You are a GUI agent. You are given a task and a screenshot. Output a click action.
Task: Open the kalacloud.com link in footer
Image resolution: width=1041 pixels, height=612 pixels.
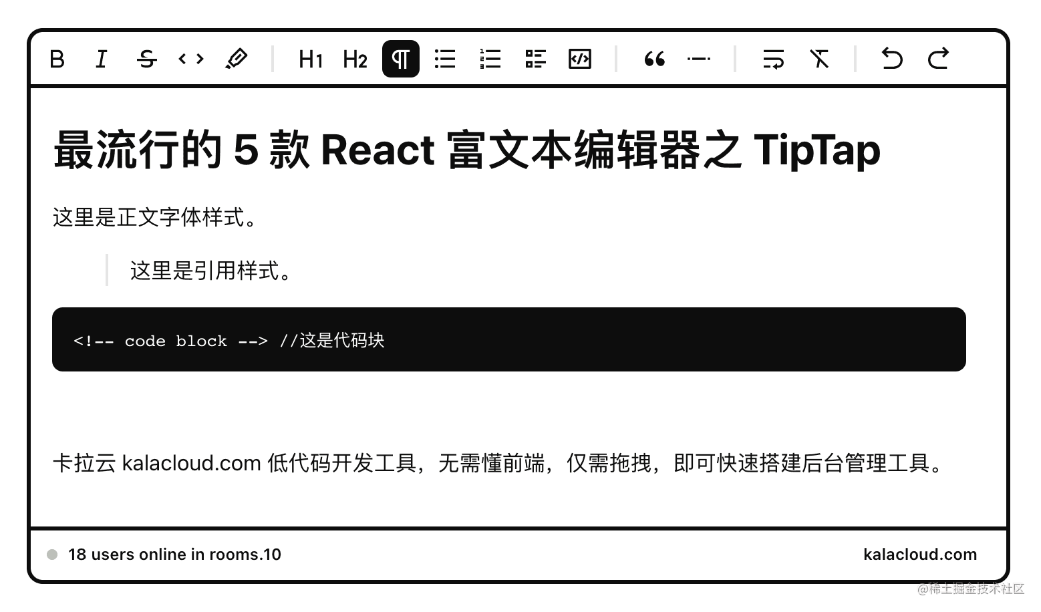pos(919,554)
